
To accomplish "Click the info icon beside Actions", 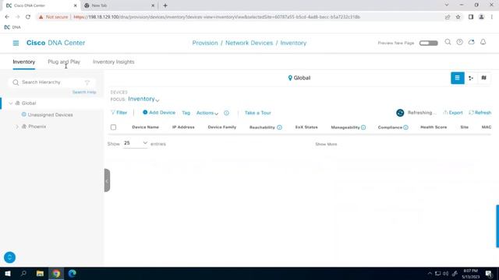I will [226, 113].
